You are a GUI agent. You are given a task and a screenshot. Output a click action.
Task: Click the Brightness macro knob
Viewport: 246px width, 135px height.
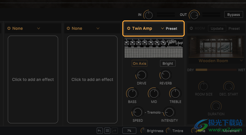143,130
